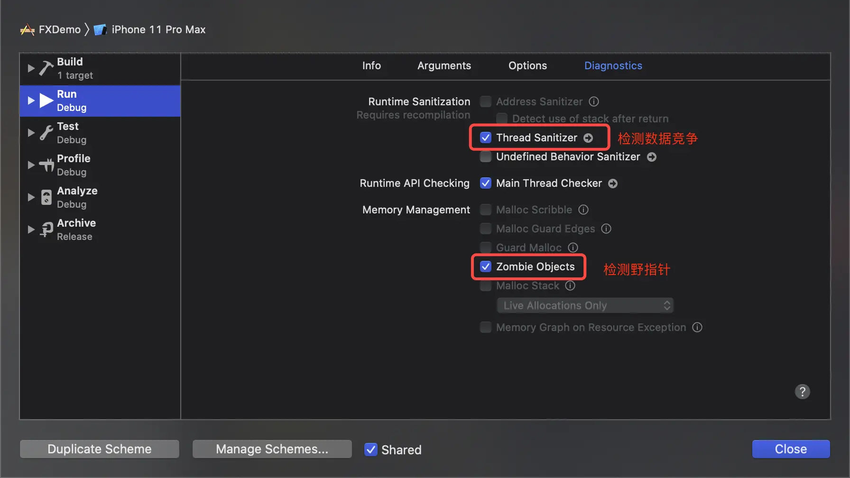Show Malloc Guard Edges info

pos(606,229)
